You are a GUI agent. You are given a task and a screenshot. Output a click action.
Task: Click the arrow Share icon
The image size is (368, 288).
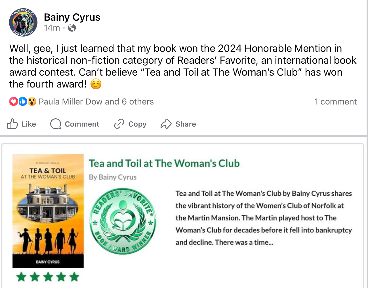click(166, 124)
